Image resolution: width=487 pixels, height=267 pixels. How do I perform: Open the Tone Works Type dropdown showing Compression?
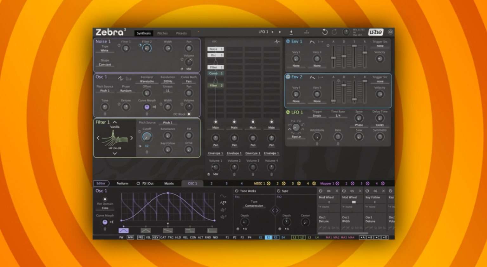(x=254, y=206)
